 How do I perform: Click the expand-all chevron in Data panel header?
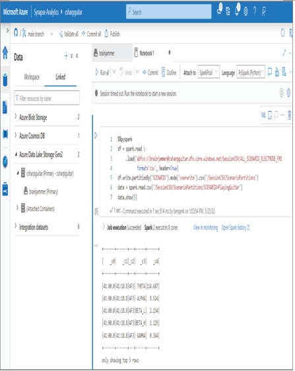click(x=72, y=56)
